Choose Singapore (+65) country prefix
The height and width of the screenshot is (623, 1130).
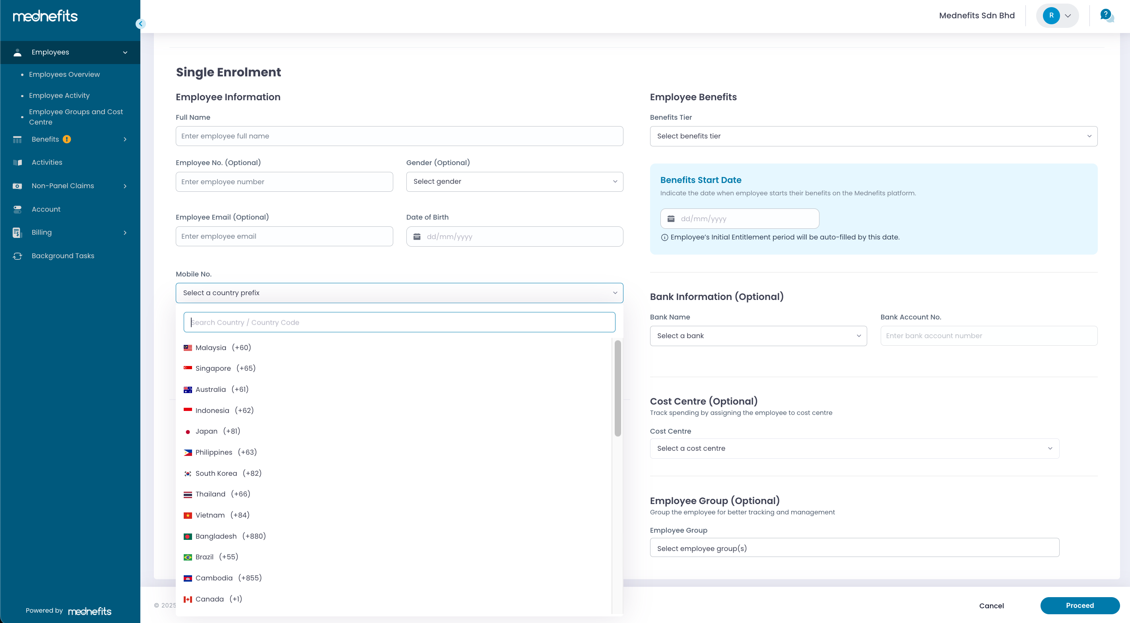tap(225, 368)
